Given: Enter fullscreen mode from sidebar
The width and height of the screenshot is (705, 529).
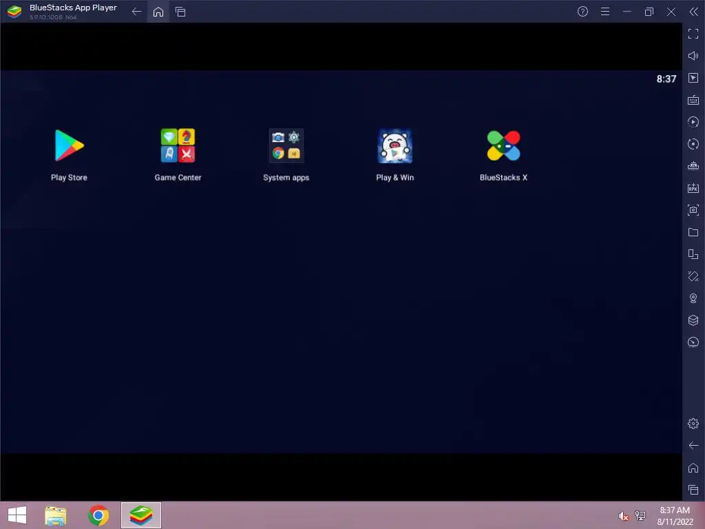Looking at the screenshot, I should [x=693, y=34].
